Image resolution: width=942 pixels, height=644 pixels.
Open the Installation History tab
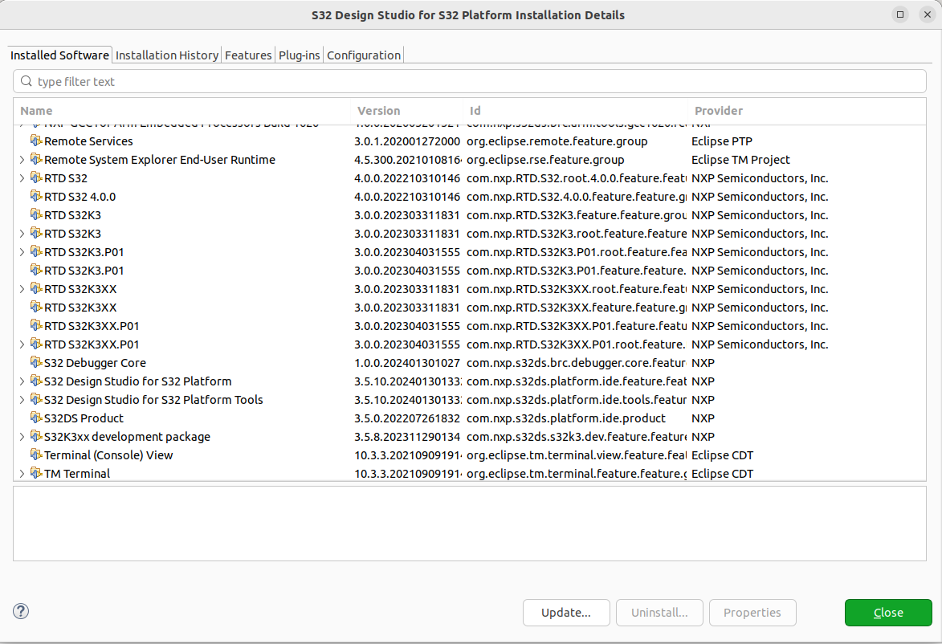tap(166, 55)
